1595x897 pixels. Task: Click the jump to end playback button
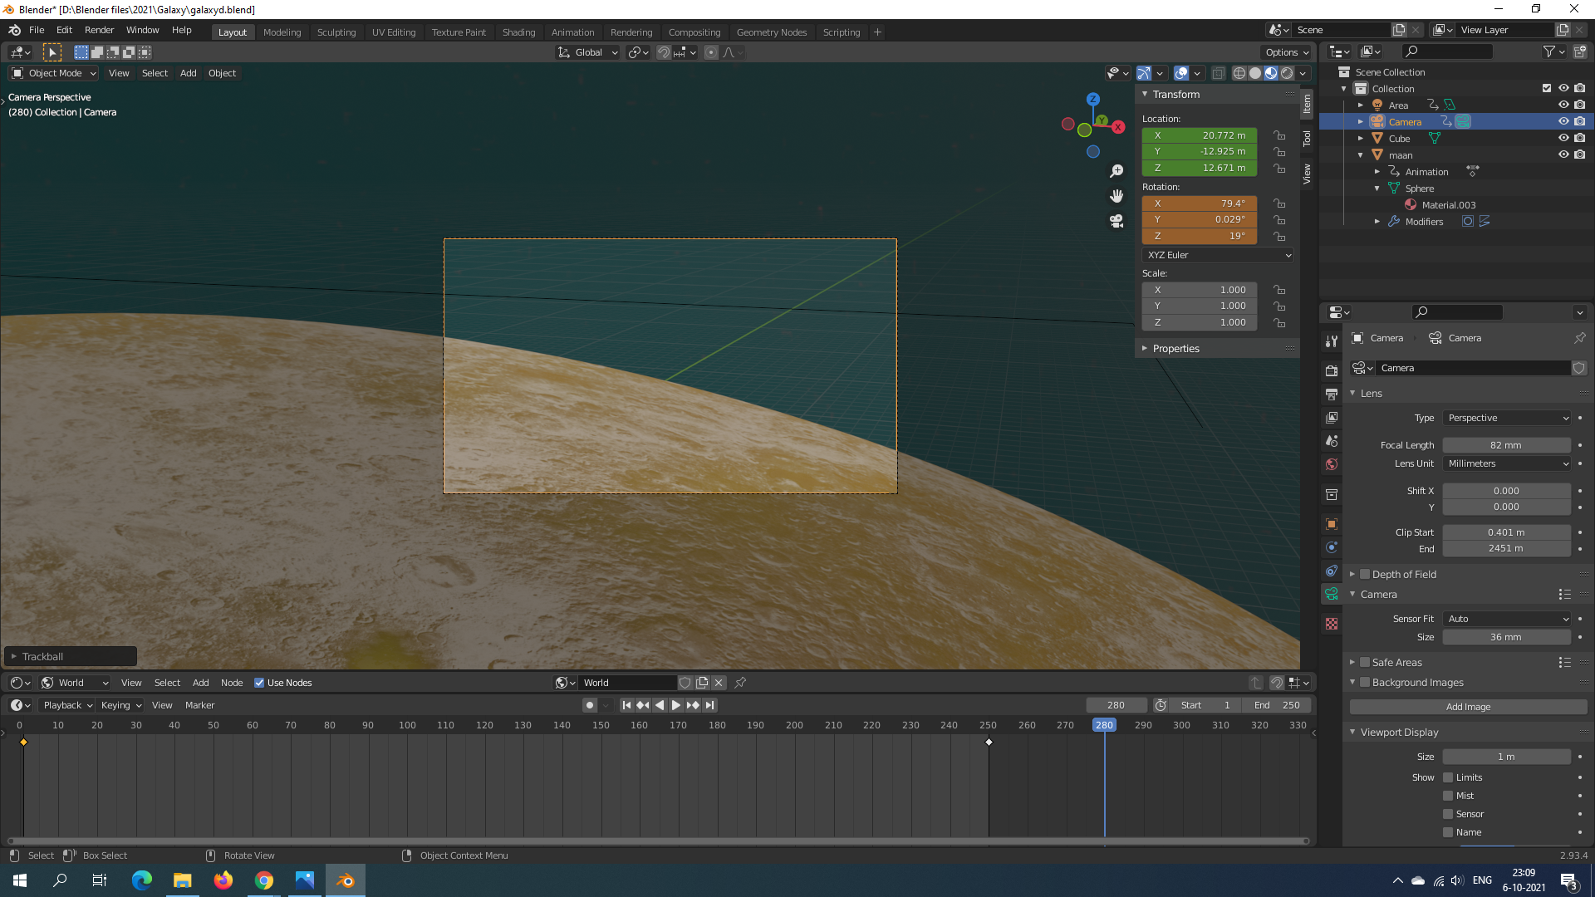click(x=709, y=705)
